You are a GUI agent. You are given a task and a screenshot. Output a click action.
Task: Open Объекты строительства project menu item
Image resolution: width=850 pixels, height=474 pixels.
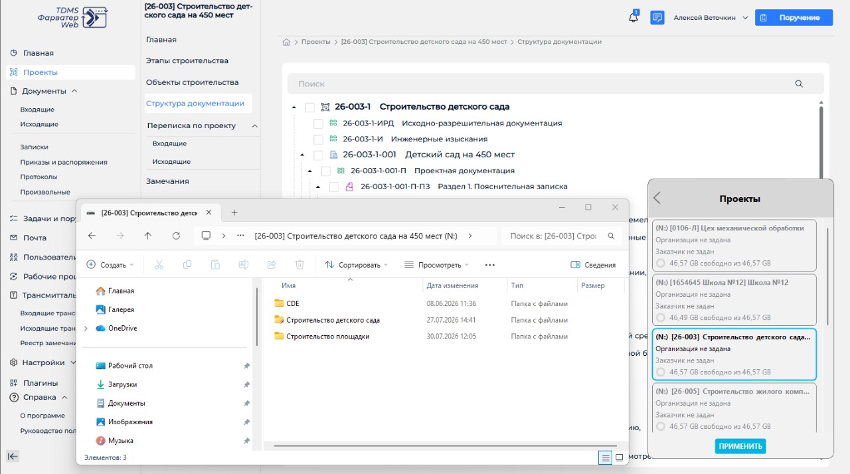pos(193,82)
